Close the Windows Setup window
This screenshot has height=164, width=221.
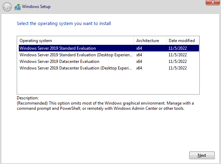coord(213,2)
